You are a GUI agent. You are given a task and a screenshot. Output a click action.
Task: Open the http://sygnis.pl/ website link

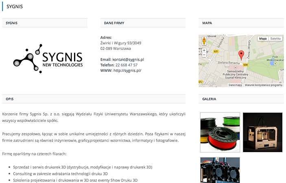point(127,71)
